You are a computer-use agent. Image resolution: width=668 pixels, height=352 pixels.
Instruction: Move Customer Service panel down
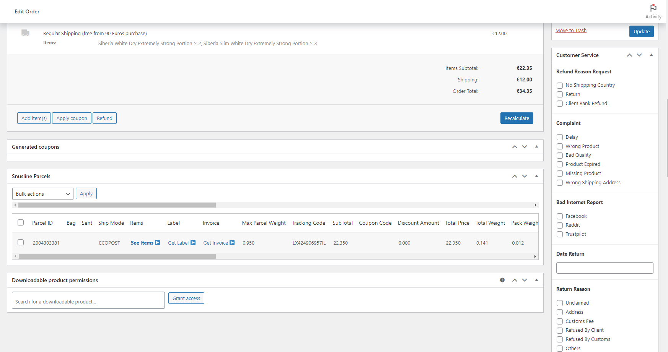[x=639, y=55]
